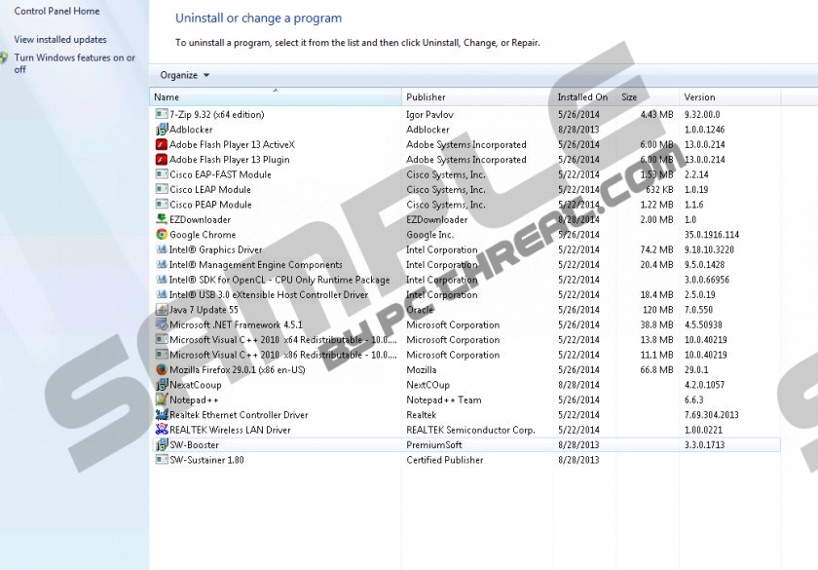Open Turn Windows features on or off

click(x=75, y=63)
